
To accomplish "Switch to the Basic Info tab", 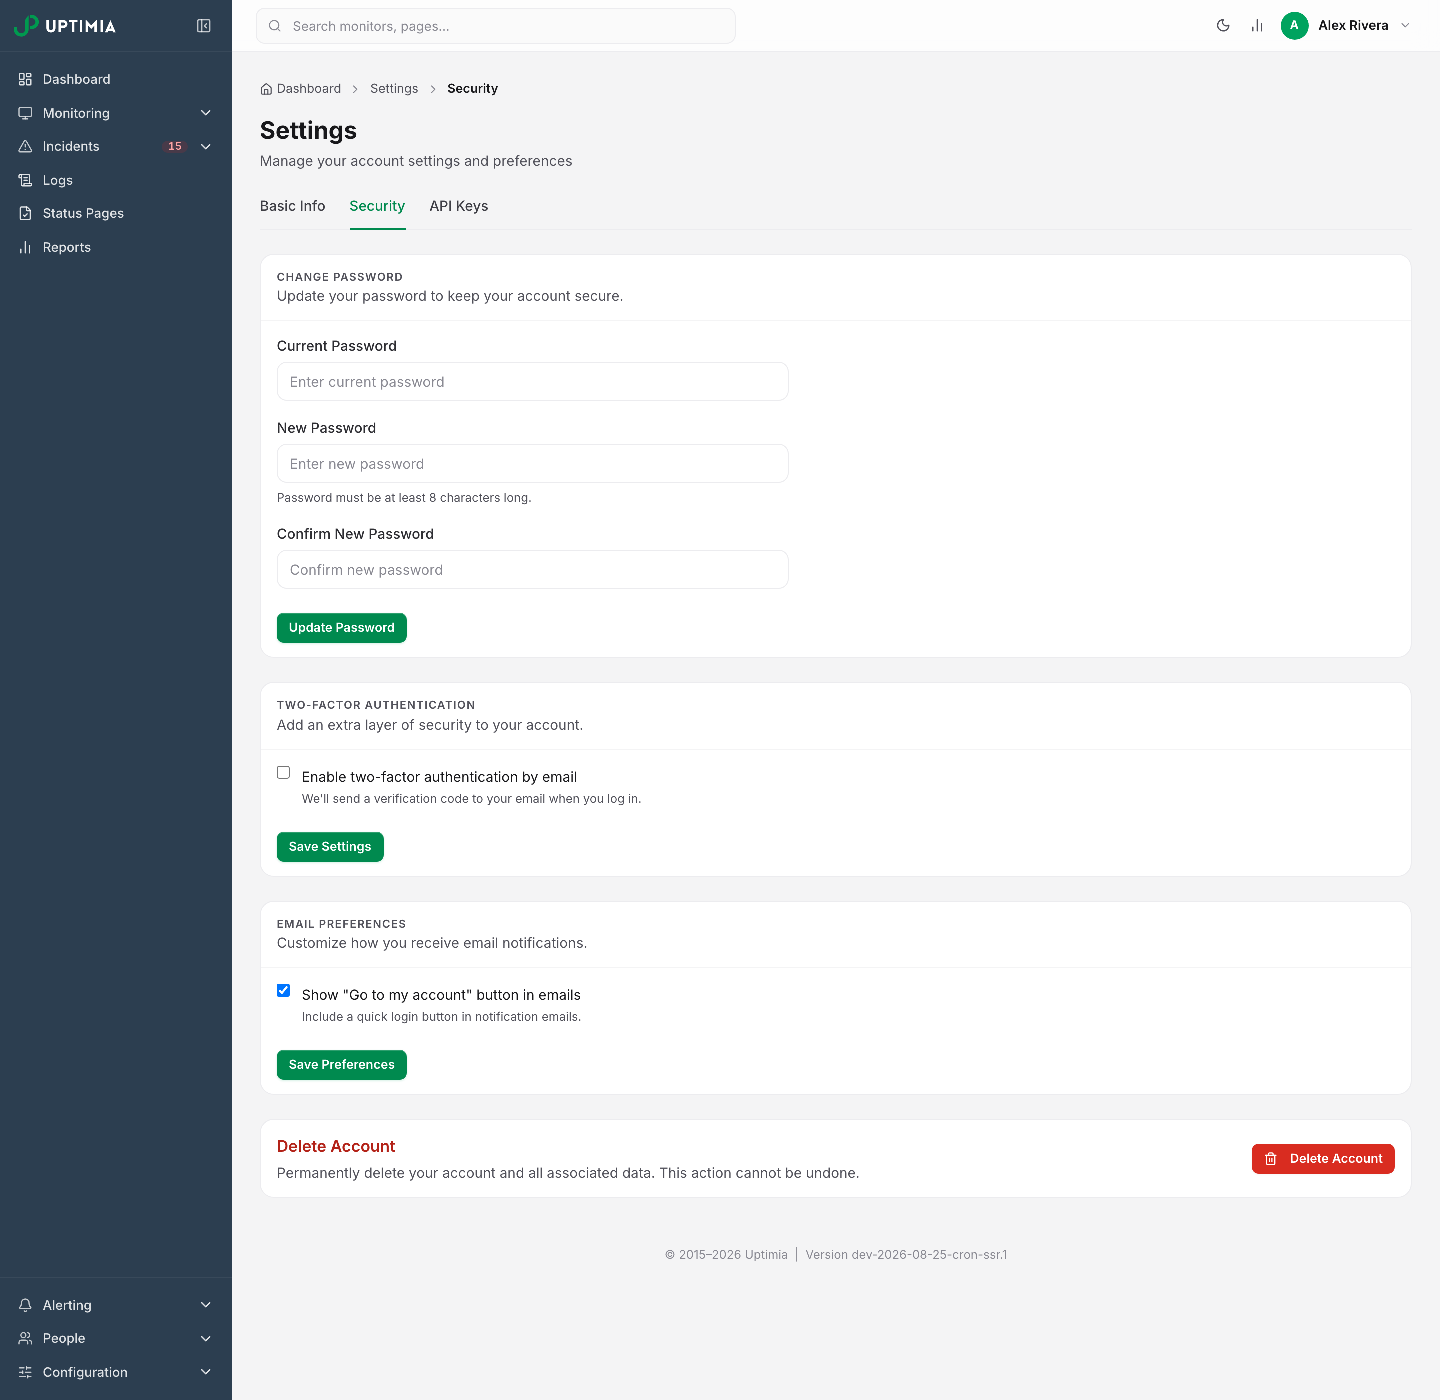I will [x=292, y=206].
